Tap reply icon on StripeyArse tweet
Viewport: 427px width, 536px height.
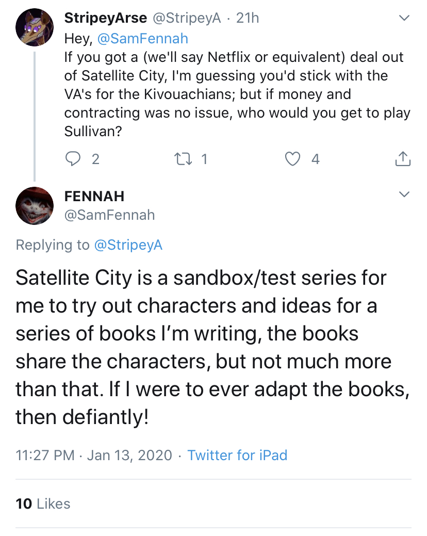(73, 159)
